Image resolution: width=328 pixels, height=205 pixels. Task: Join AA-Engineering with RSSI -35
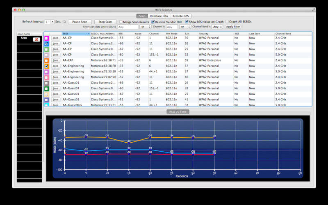point(55,66)
